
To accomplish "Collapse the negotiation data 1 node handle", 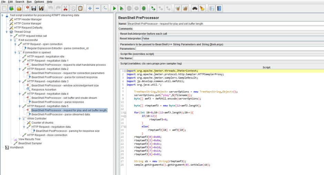I will [20, 61].
